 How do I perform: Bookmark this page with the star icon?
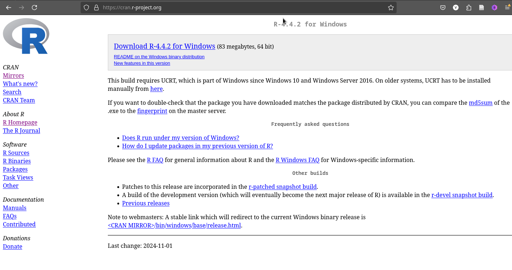coord(391,8)
